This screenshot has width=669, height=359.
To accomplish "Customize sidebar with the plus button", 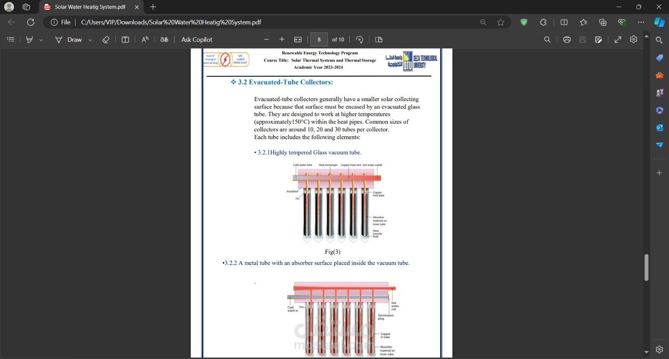I will tap(659, 173).
